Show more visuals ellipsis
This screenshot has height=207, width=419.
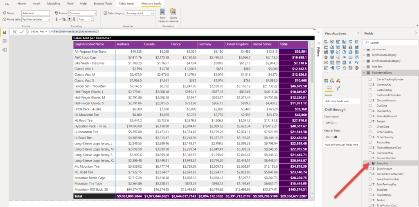point(326,73)
